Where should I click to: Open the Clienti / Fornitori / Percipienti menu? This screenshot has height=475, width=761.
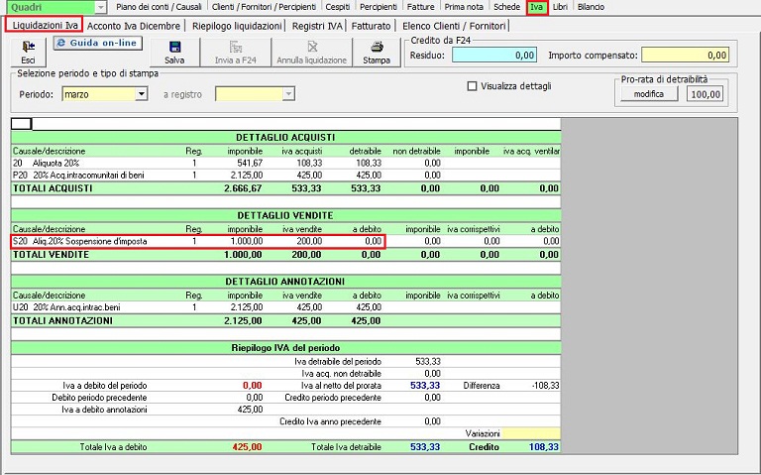264,7
